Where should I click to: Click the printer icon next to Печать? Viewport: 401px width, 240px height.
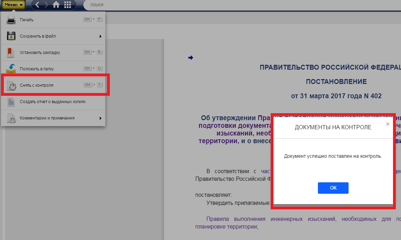tap(11, 20)
